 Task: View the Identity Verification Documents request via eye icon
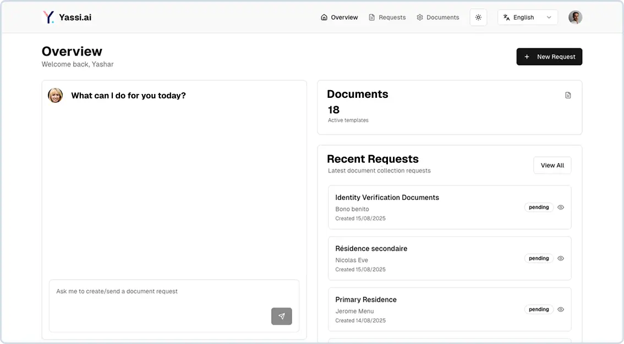pyautogui.click(x=561, y=207)
